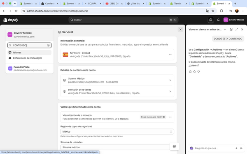This screenshot has width=247, height=154.
Task: Open the notifications bell
Action: 218,20
